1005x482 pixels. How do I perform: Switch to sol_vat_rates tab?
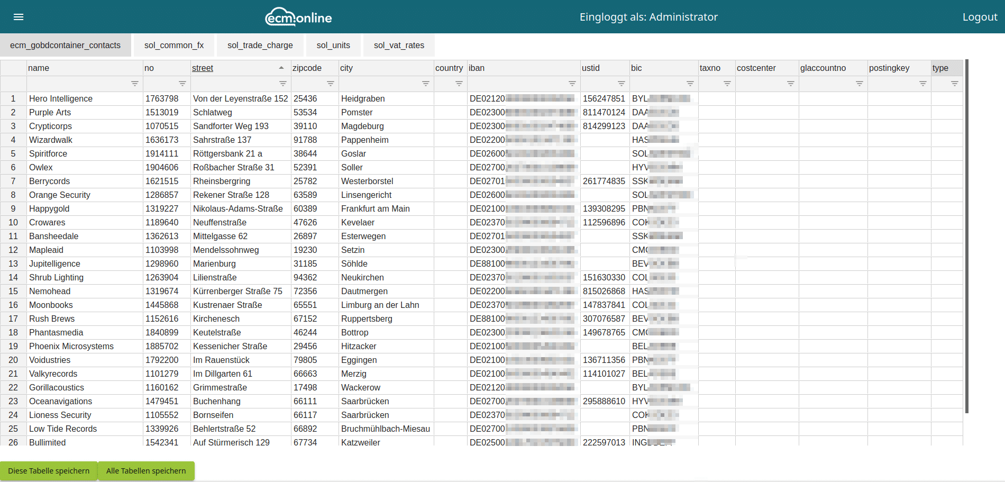pyautogui.click(x=399, y=46)
